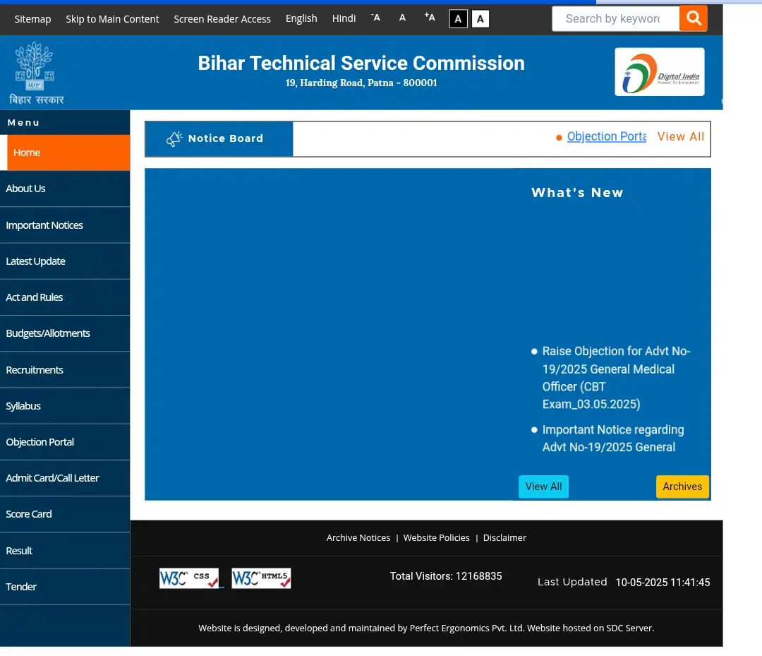Screen dimensions: 762x656
Task: Click the orange search magnifier icon
Action: click(x=693, y=18)
